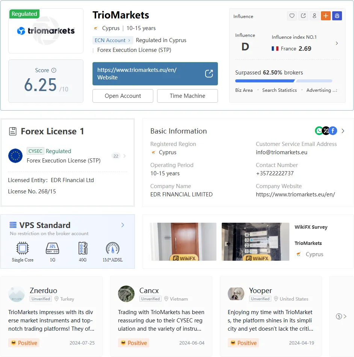Click the Open Account button
Image resolution: width=354 pixels, height=357 pixels.
coord(123,96)
